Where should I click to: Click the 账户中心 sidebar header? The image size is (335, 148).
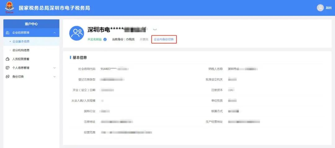[x=31, y=24]
